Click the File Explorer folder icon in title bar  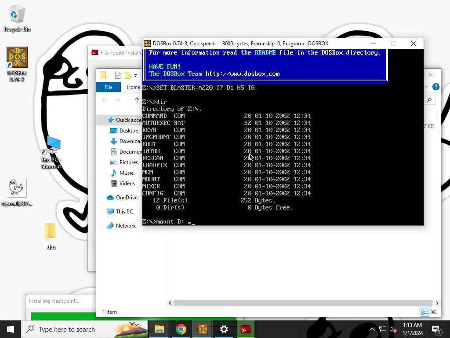coord(104,75)
